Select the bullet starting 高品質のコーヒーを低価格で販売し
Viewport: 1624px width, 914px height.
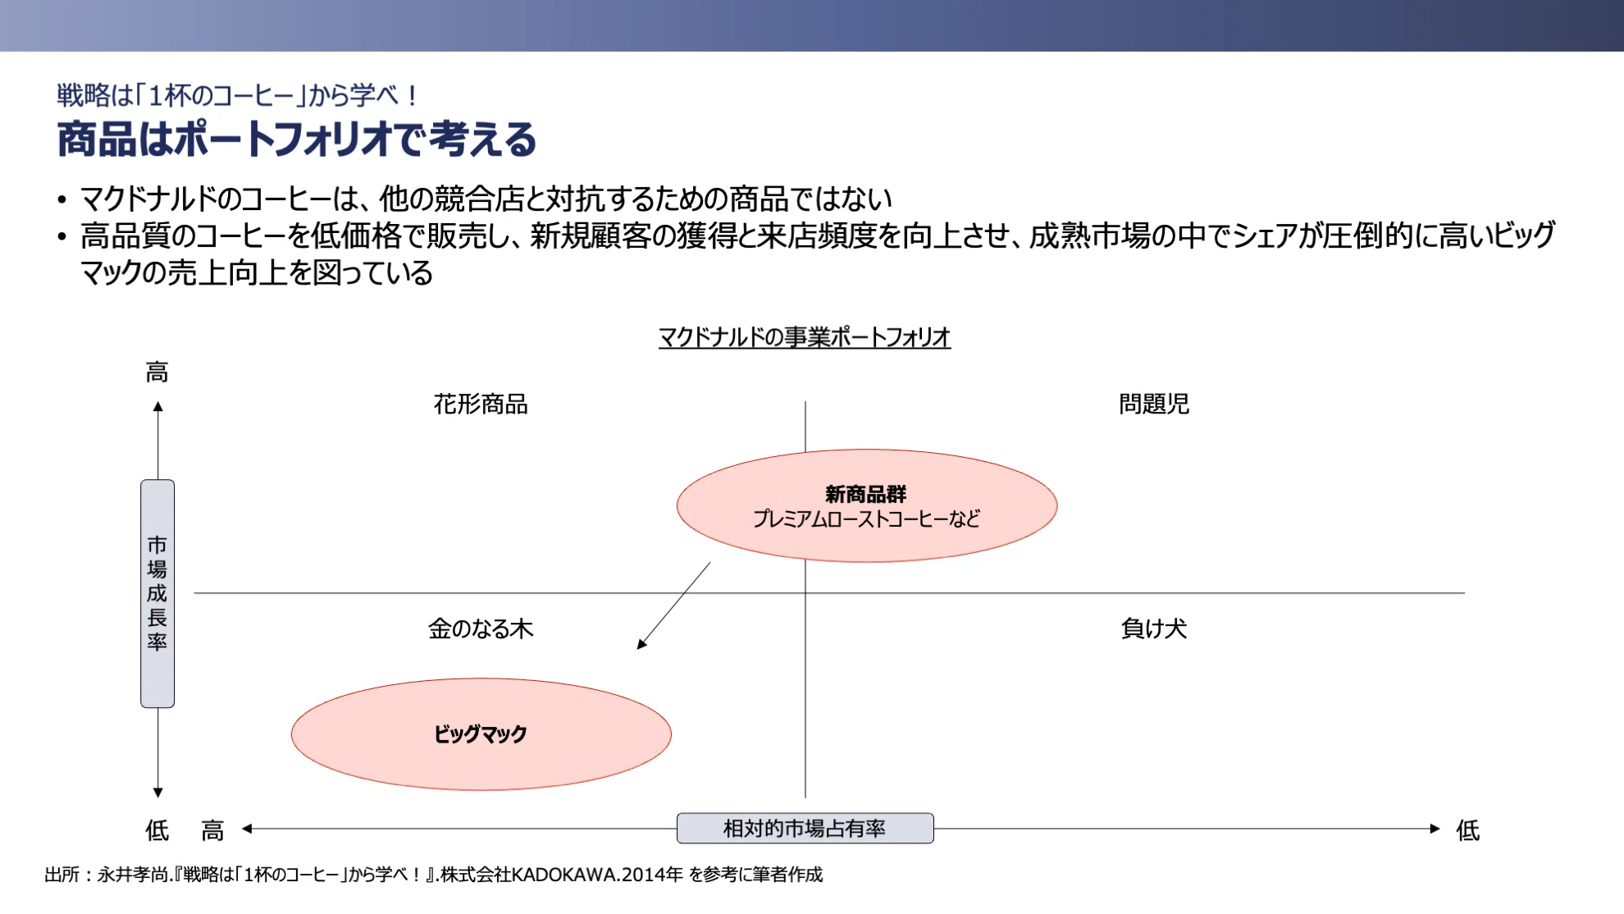pos(817,254)
